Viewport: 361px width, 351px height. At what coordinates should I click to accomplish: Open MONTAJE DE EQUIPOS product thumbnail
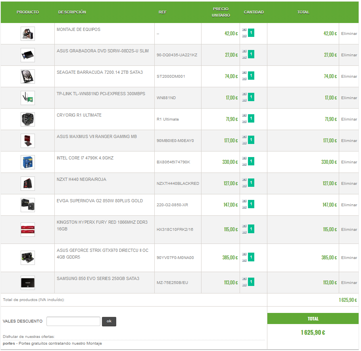pyautogui.click(x=28, y=34)
